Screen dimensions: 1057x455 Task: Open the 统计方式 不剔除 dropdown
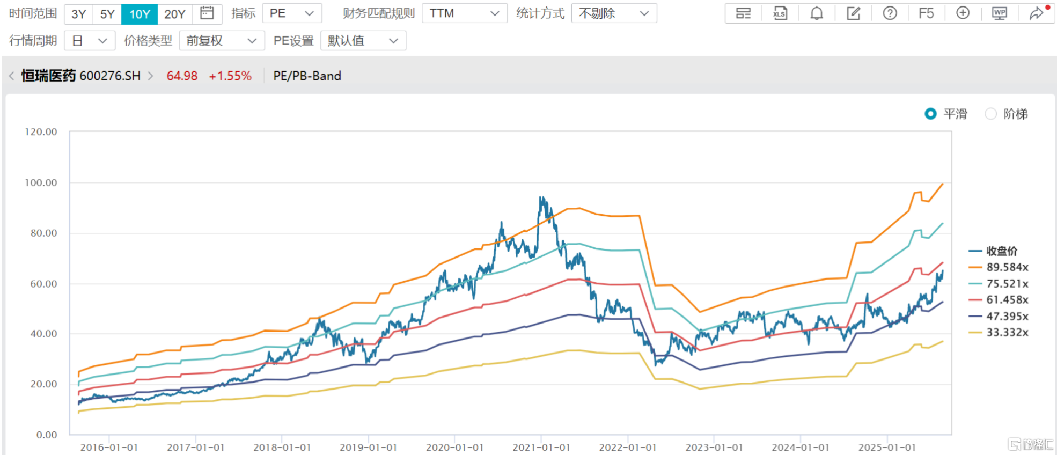coord(614,13)
